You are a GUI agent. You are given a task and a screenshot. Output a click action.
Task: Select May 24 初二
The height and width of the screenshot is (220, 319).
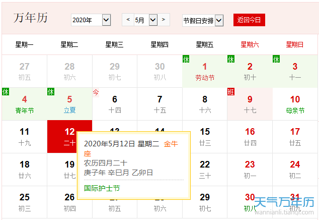(x=295, y=170)
